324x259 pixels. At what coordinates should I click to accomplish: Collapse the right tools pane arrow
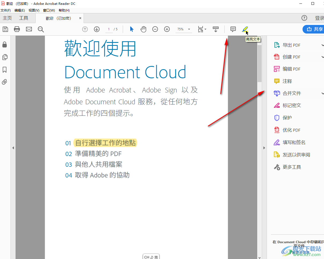click(264, 148)
